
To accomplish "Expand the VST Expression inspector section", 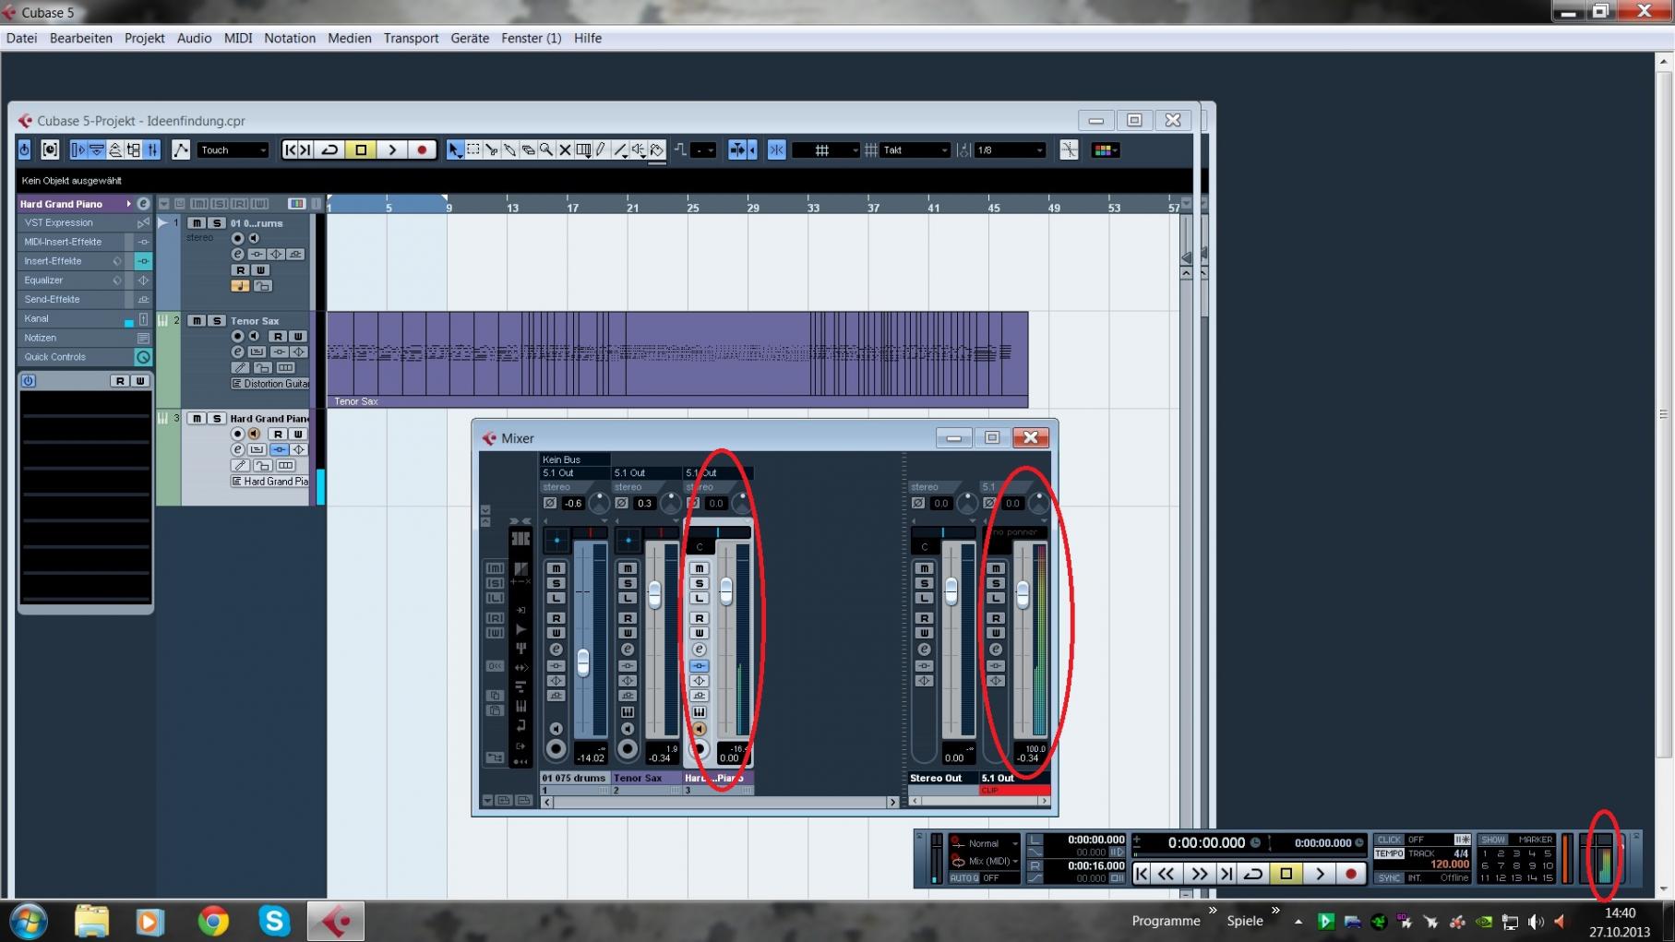I will point(84,222).
